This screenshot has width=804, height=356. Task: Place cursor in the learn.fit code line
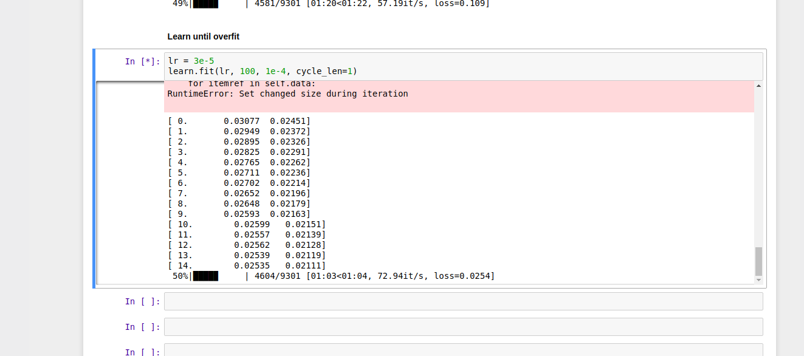(263, 72)
